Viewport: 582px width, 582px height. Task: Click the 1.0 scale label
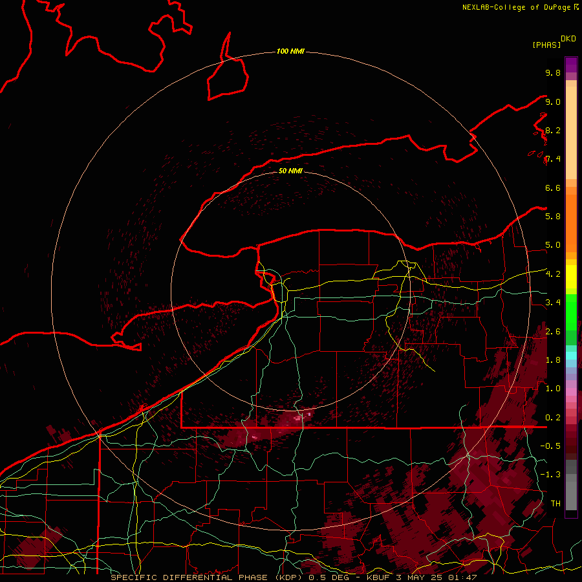click(x=553, y=389)
